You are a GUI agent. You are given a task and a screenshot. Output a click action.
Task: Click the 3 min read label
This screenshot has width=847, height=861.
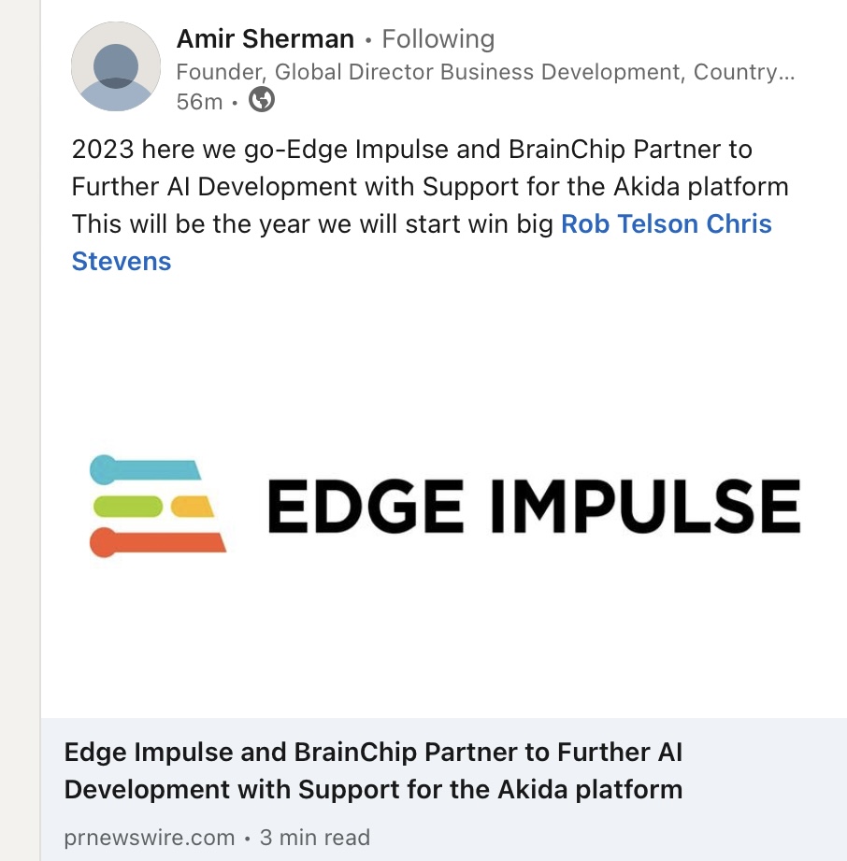[314, 838]
